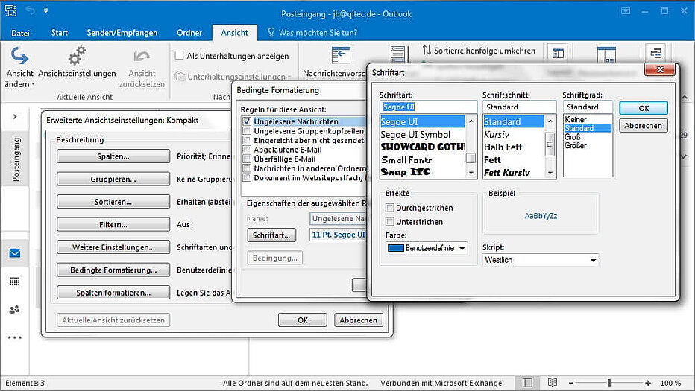The height and width of the screenshot is (391, 695).
Task: Check Ungelesene Gruppenkopfzeilen rule
Action: tap(247, 130)
